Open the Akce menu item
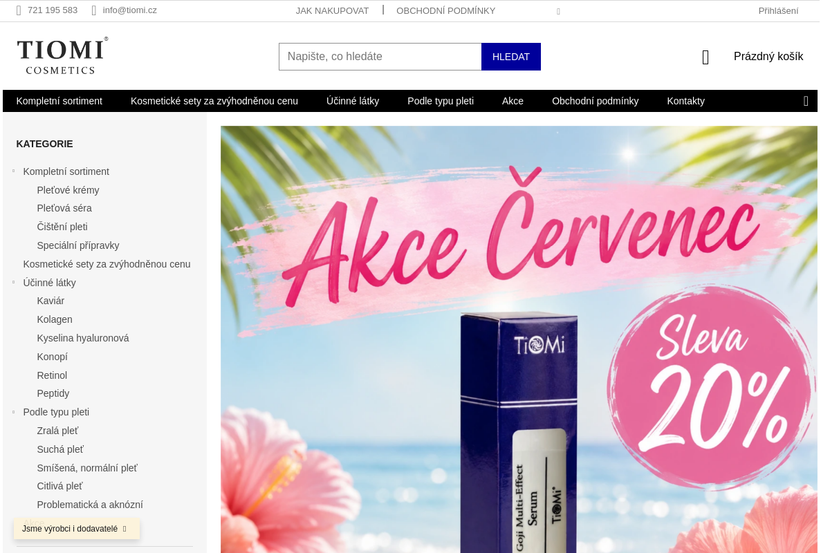The height and width of the screenshot is (553, 830). tap(513, 101)
